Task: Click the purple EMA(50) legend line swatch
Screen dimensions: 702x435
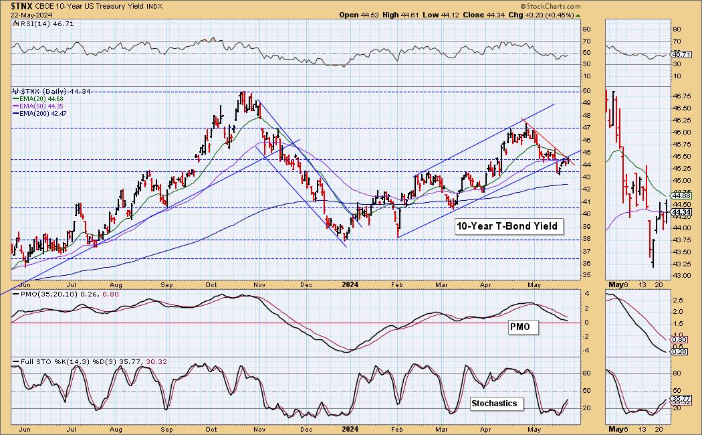Action: pos(15,106)
